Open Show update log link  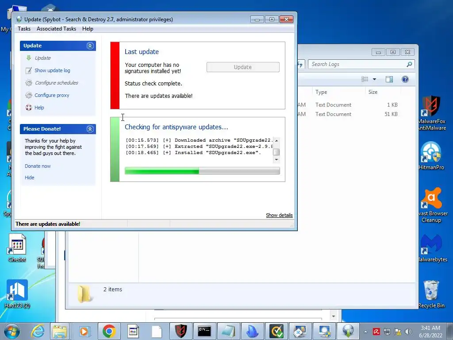point(52,70)
